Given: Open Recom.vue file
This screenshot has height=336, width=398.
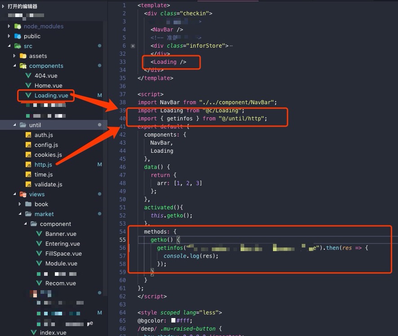Looking at the screenshot, I should click(61, 283).
